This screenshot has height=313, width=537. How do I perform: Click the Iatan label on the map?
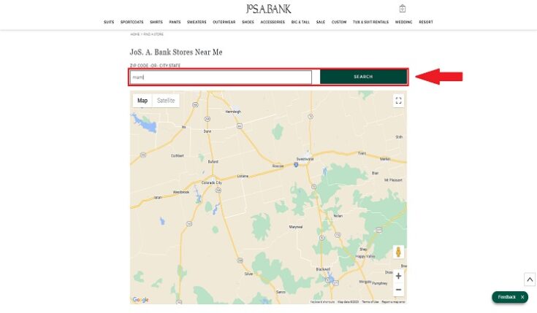pyautogui.click(x=158, y=198)
